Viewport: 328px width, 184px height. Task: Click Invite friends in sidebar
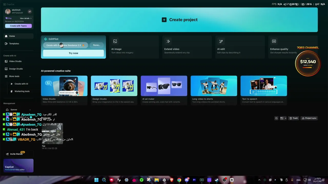pos(18,154)
